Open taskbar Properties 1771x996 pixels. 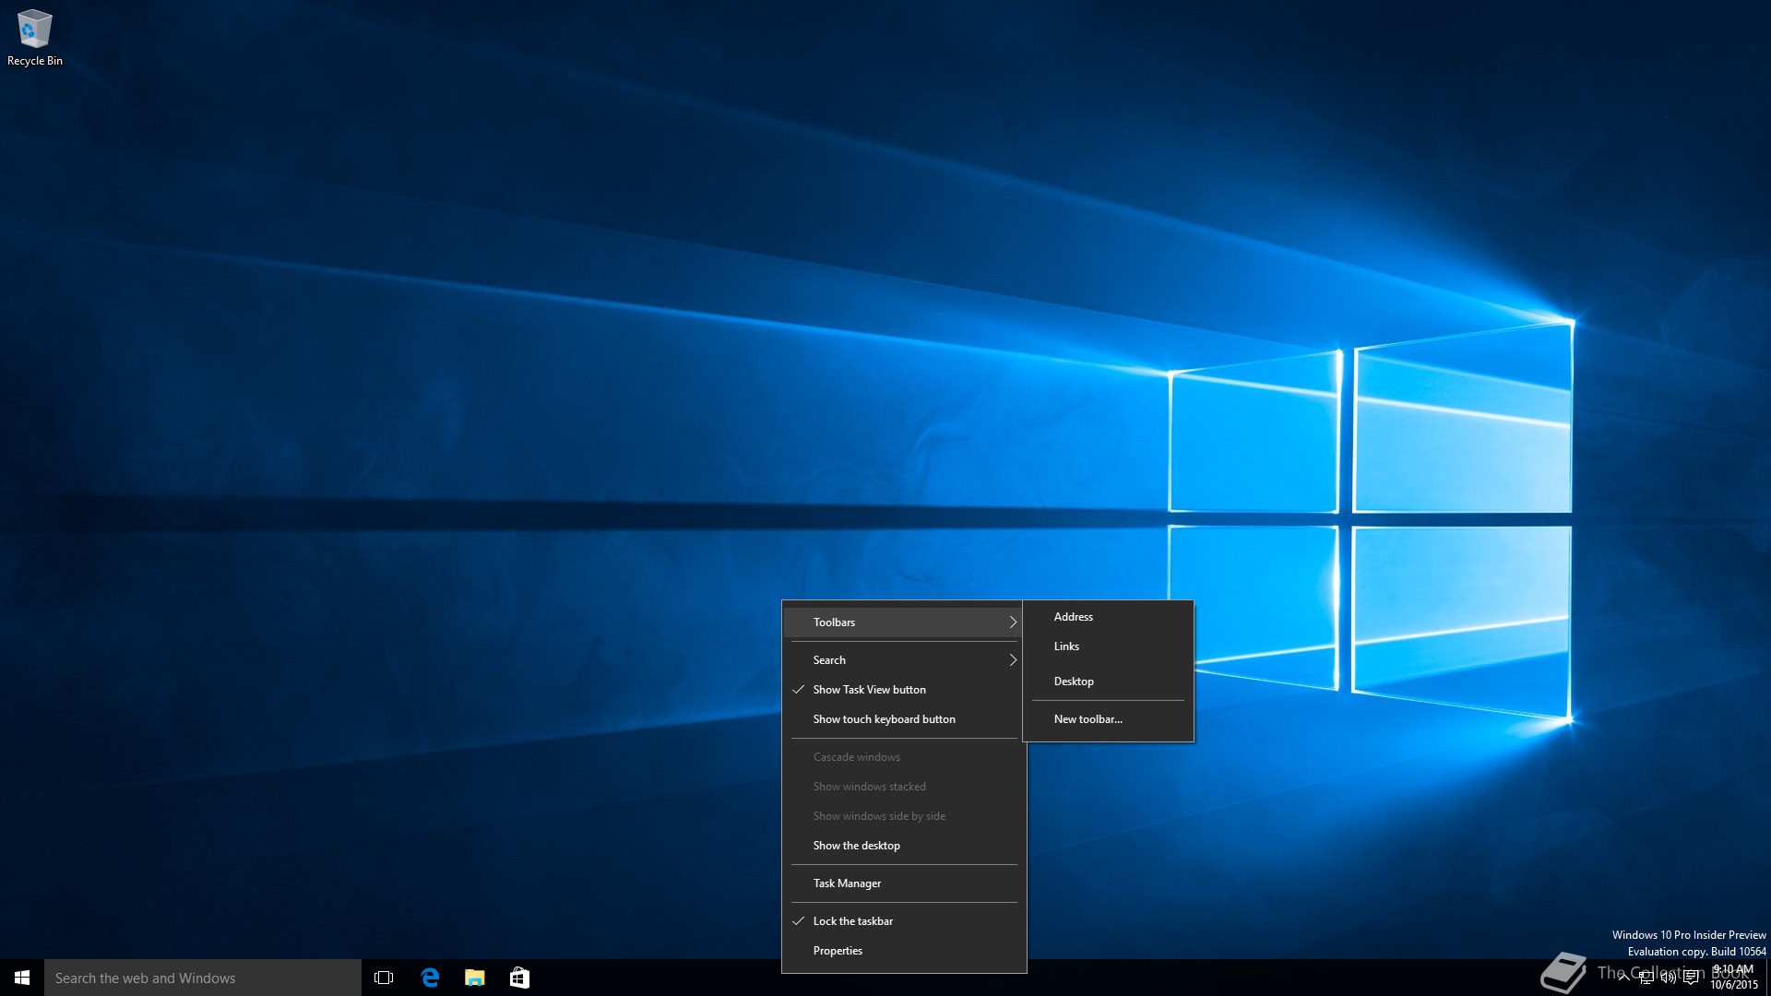[x=904, y=951]
